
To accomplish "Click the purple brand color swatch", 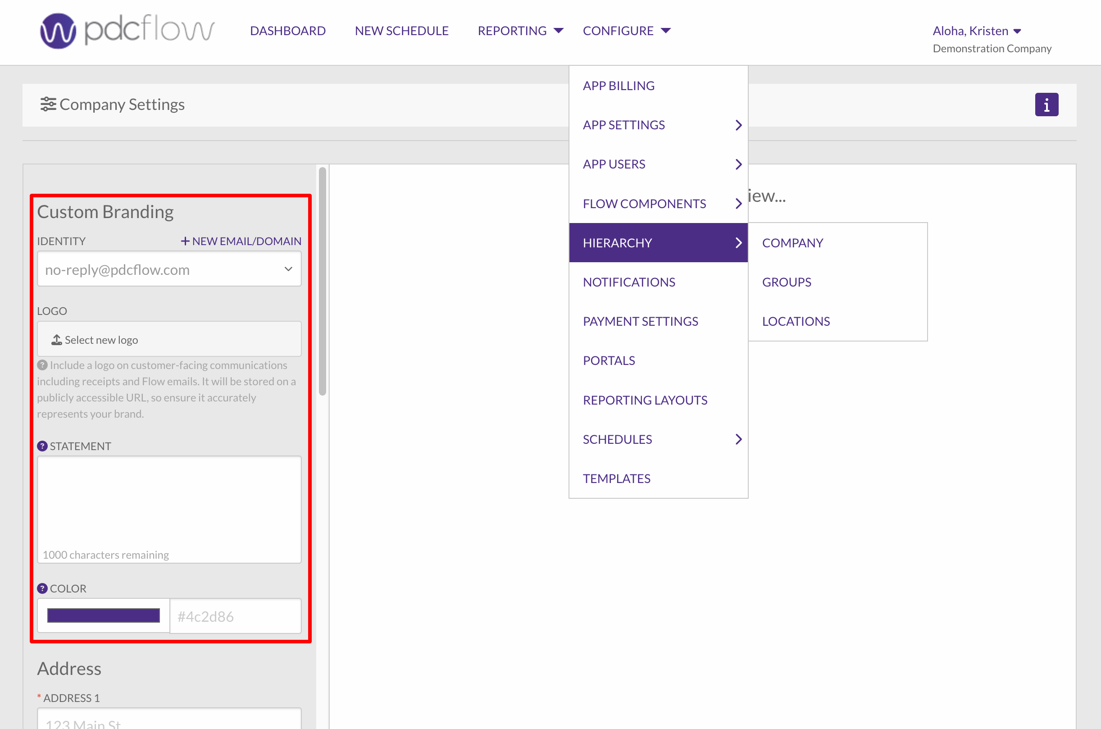I will click(x=104, y=615).
